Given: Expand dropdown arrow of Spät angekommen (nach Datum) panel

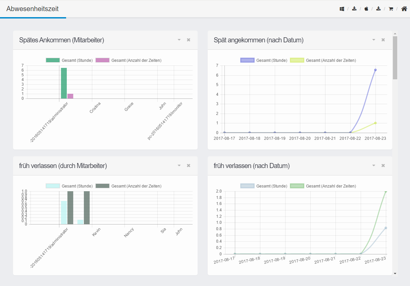Looking at the screenshot, I should point(374,40).
